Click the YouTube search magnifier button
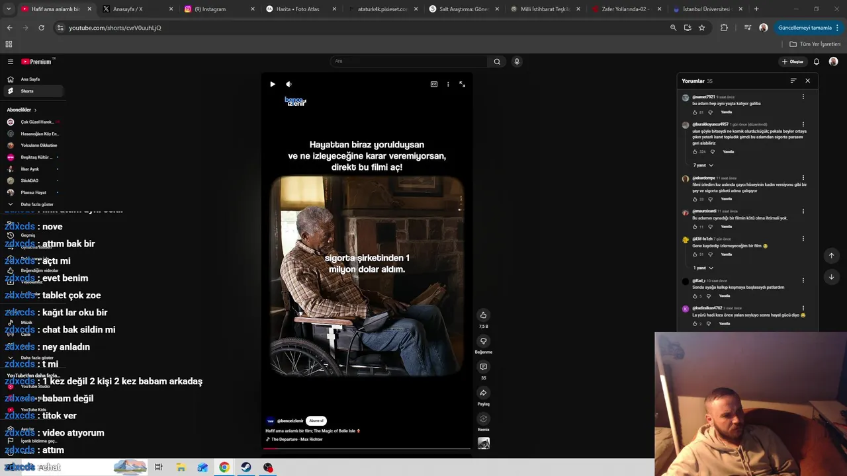The width and height of the screenshot is (847, 476). tap(497, 61)
